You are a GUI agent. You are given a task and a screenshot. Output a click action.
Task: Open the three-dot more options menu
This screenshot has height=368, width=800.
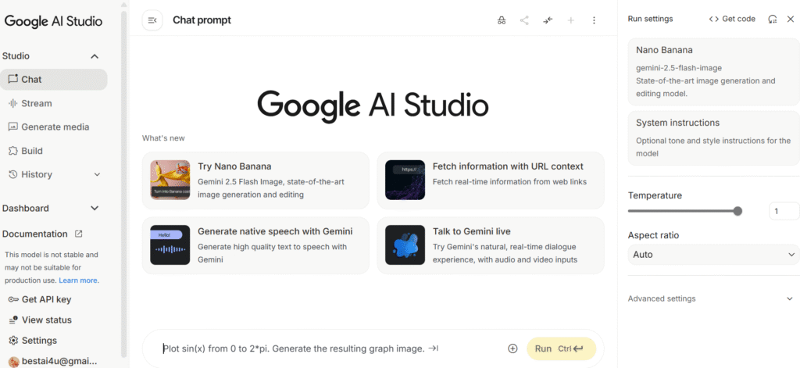point(594,20)
